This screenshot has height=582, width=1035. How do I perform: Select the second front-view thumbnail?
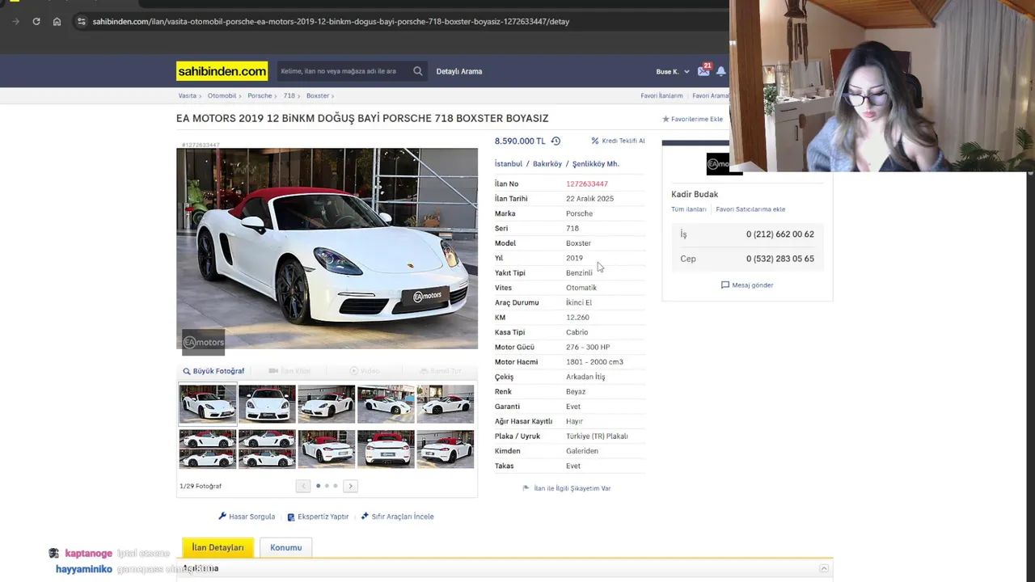coord(267,403)
